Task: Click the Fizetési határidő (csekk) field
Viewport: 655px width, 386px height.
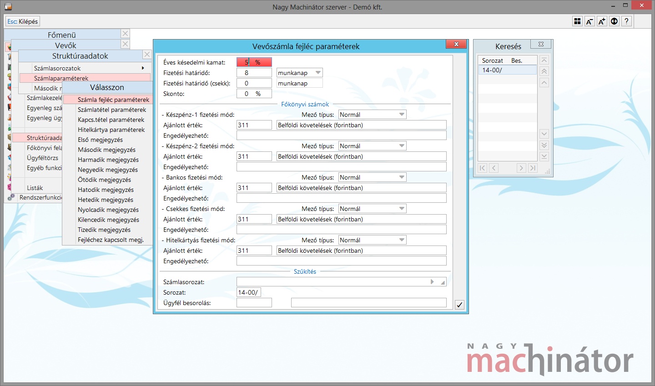Action: click(x=254, y=83)
